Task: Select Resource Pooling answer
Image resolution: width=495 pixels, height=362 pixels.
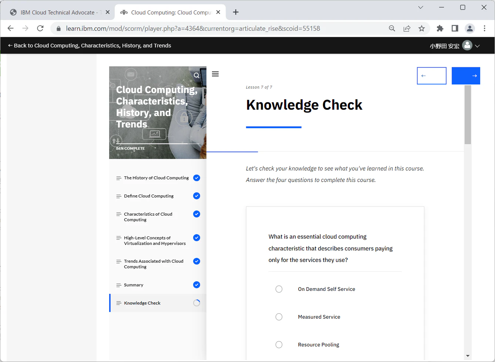Action: [279, 345]
